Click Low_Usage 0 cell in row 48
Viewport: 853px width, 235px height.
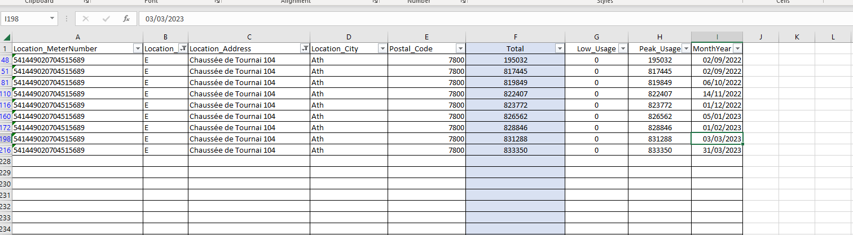pyautogui.click(x=596, y=60)
